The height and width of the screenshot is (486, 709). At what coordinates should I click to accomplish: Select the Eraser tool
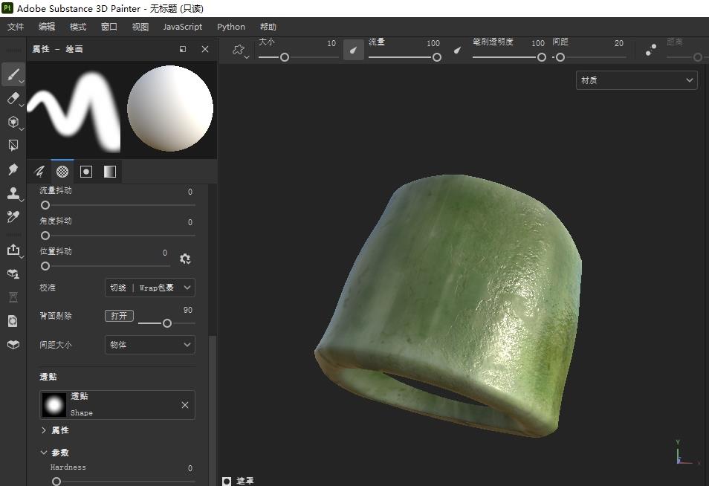(x=13, y=98)
